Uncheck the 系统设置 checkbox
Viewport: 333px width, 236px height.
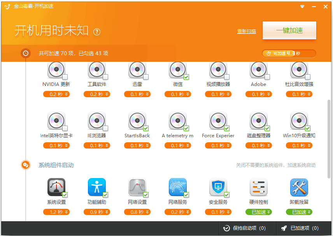(x=65, y=195)
